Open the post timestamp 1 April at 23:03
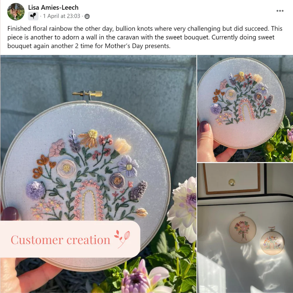The width and height of the screenshot is (293, 293). click(x=62, y=16)
